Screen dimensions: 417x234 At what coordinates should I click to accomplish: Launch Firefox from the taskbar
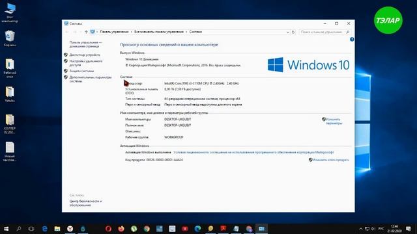tap(121, 228)
